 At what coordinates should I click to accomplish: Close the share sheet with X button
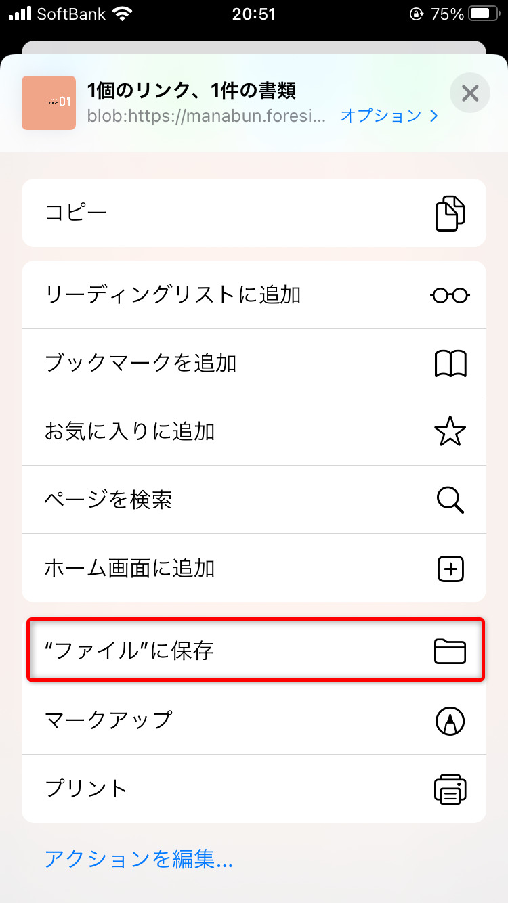click(x=470, y=93)
